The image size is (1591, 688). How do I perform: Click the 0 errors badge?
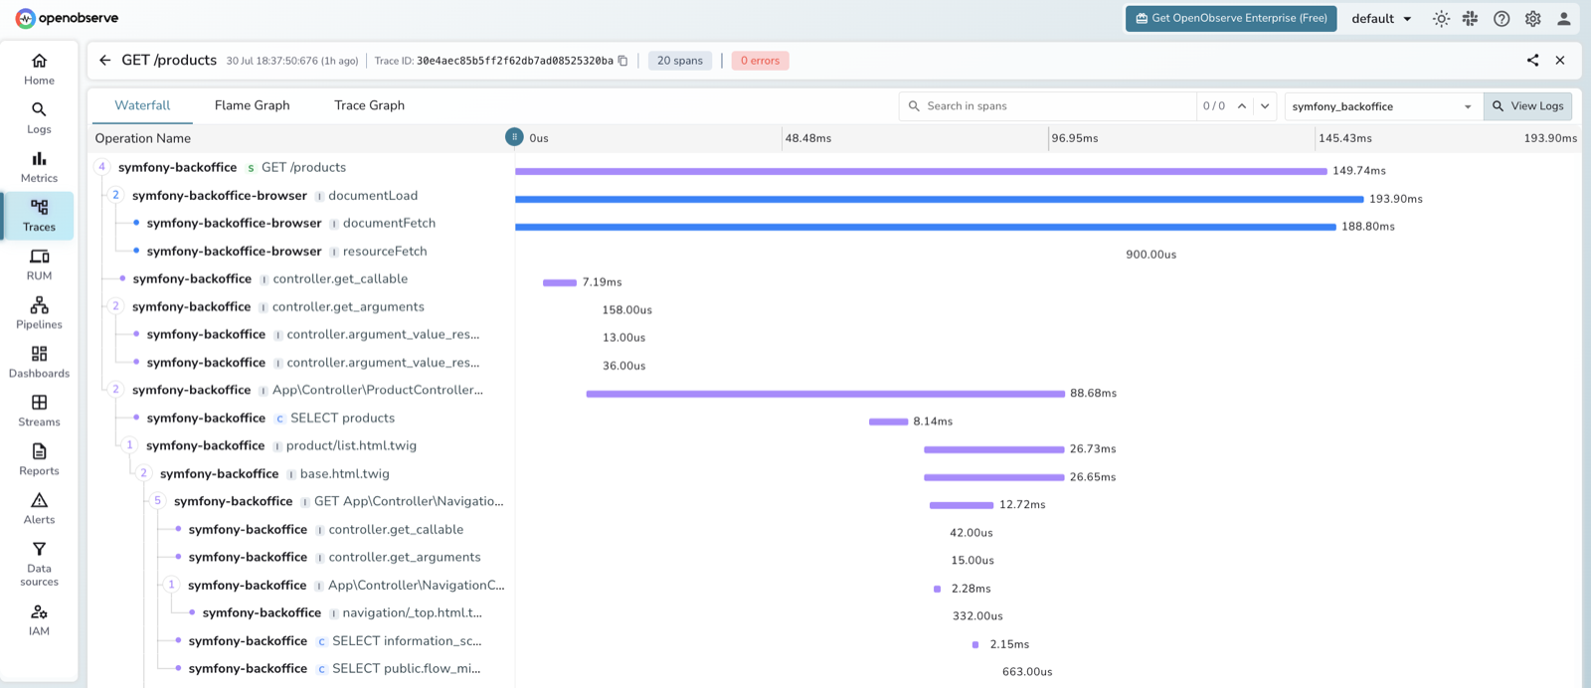[761, 61]
